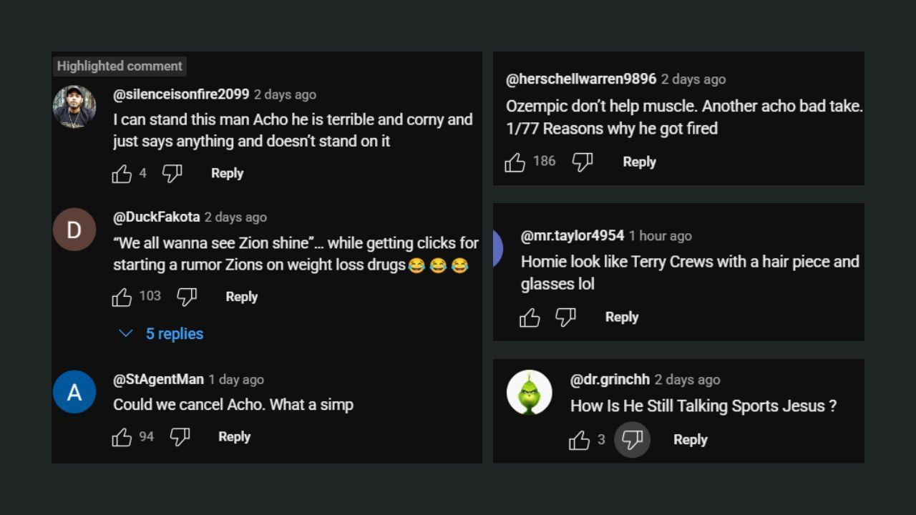
Task: Toggle the highlighted dislike on @dr.grinchh's comment
Action: tap(633, 440)
